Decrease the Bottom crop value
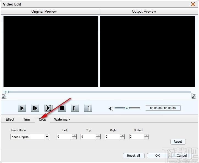This screenshot has width=199, height=163. click(x=147, y=138)
